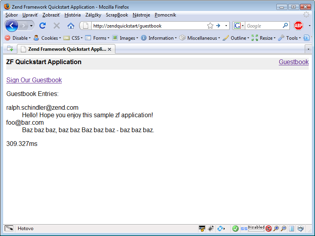Open the Súbor menu

(11, 15)
